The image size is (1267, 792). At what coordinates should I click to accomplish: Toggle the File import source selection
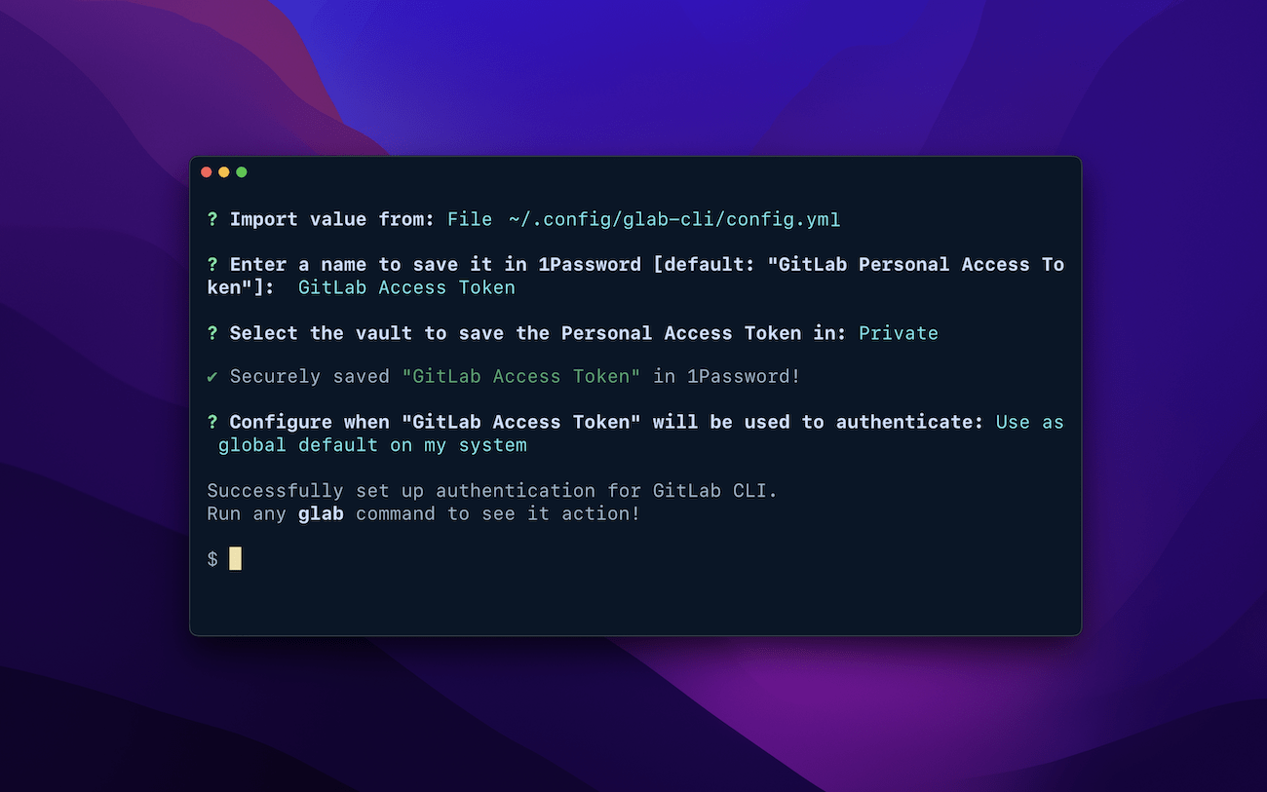pos(470,219)
